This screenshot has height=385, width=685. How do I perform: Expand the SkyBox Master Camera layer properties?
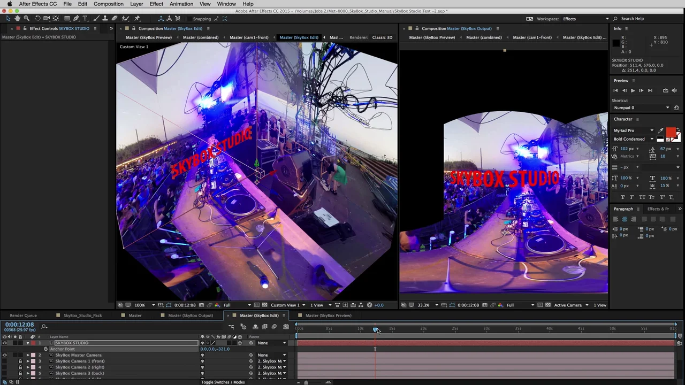tap(28, 355)
